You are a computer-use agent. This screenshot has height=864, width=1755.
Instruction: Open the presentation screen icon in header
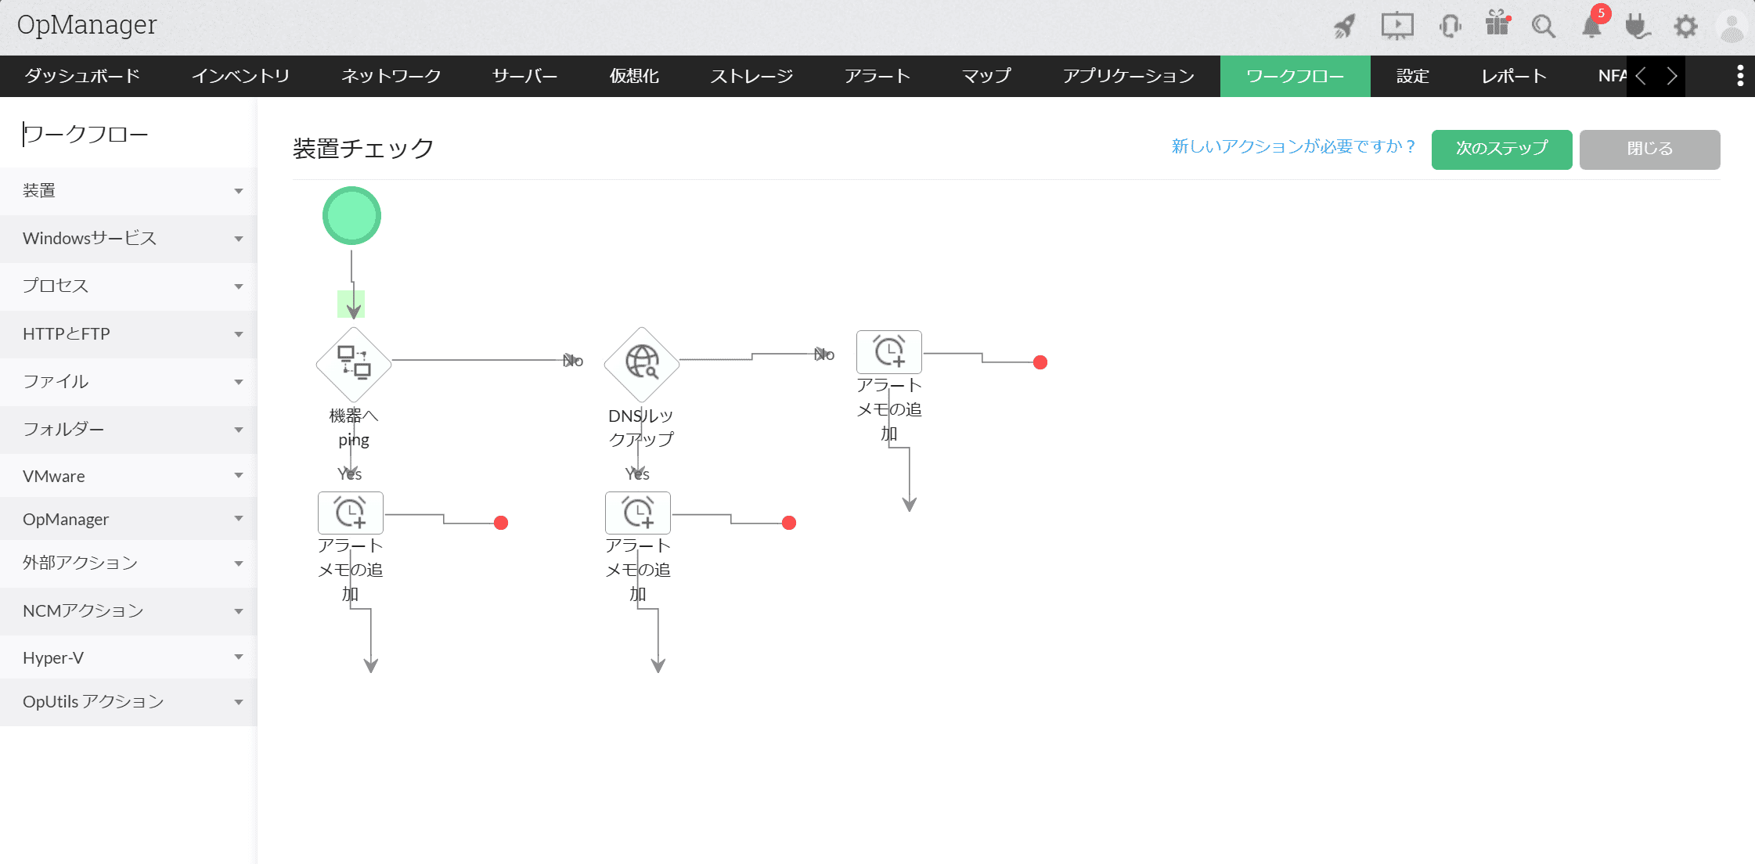[1397, 27]
